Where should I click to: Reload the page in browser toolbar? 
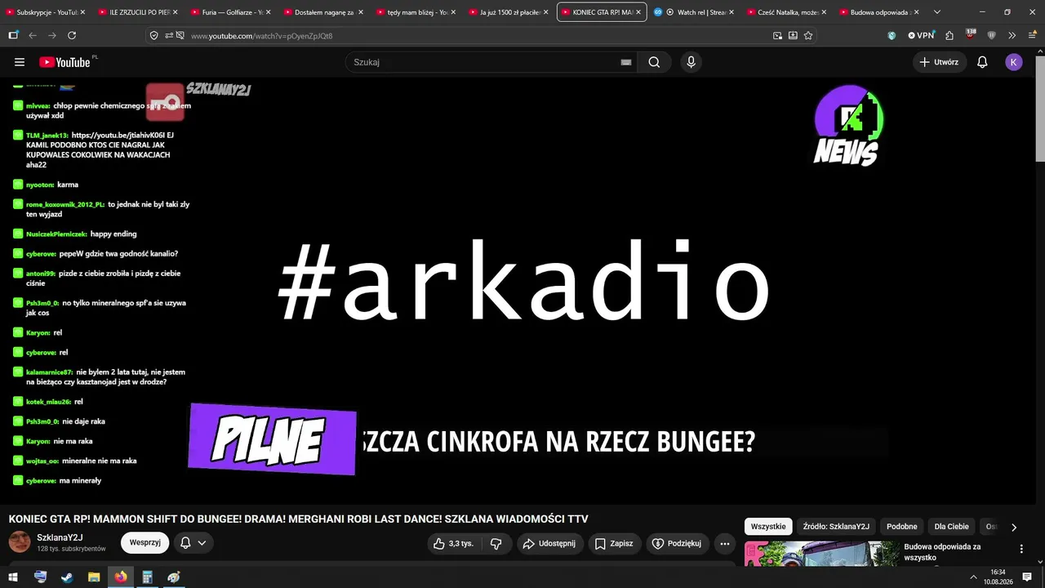point(72,36)
